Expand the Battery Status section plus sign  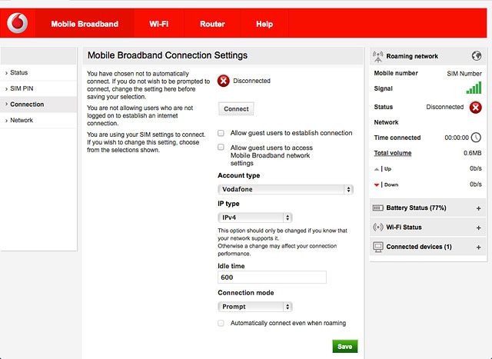(478, 208)
